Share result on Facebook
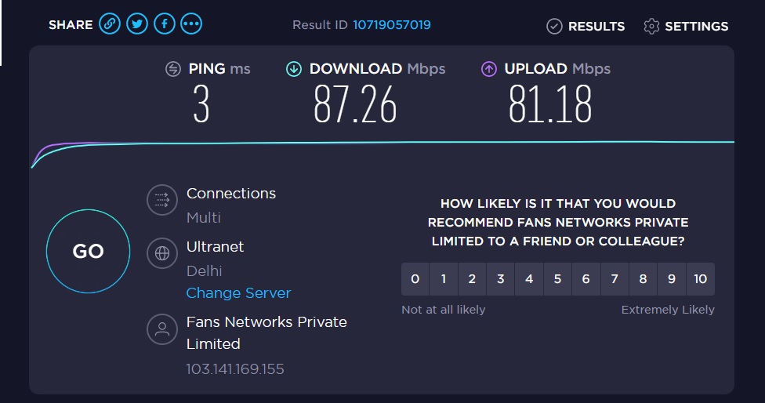 click(164, 24)
